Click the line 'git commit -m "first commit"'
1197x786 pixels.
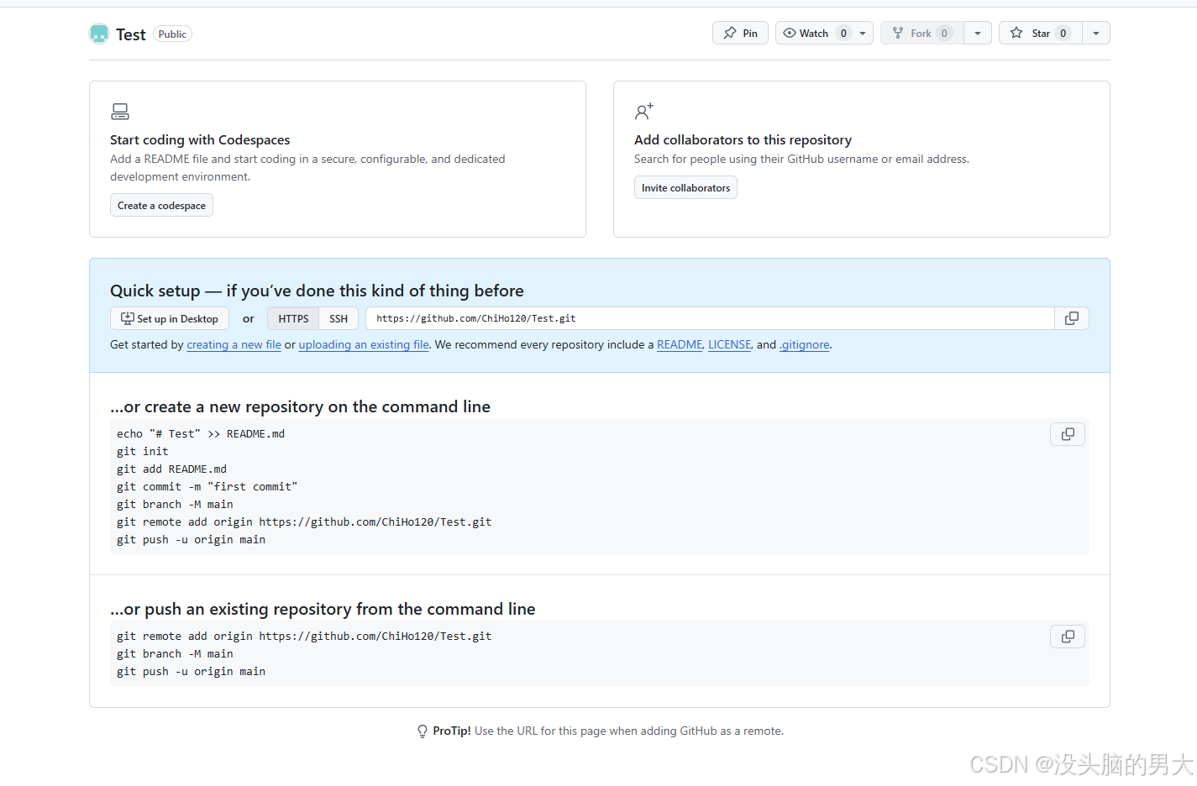pyautogui.click(x=207, y=486)
